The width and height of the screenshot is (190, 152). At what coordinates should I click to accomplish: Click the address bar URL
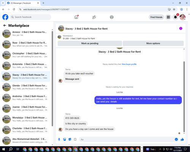[46, 9]
